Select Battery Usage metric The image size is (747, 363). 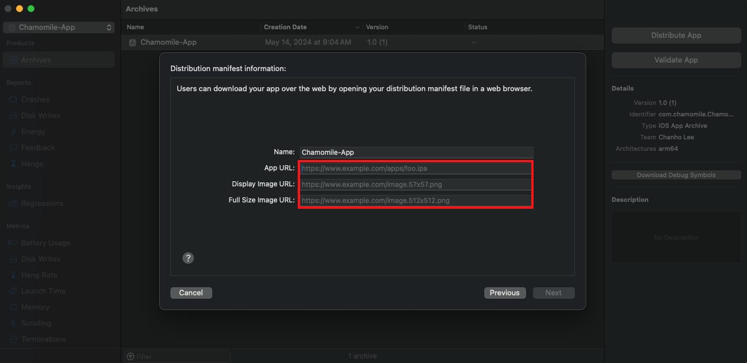point(45,243)
